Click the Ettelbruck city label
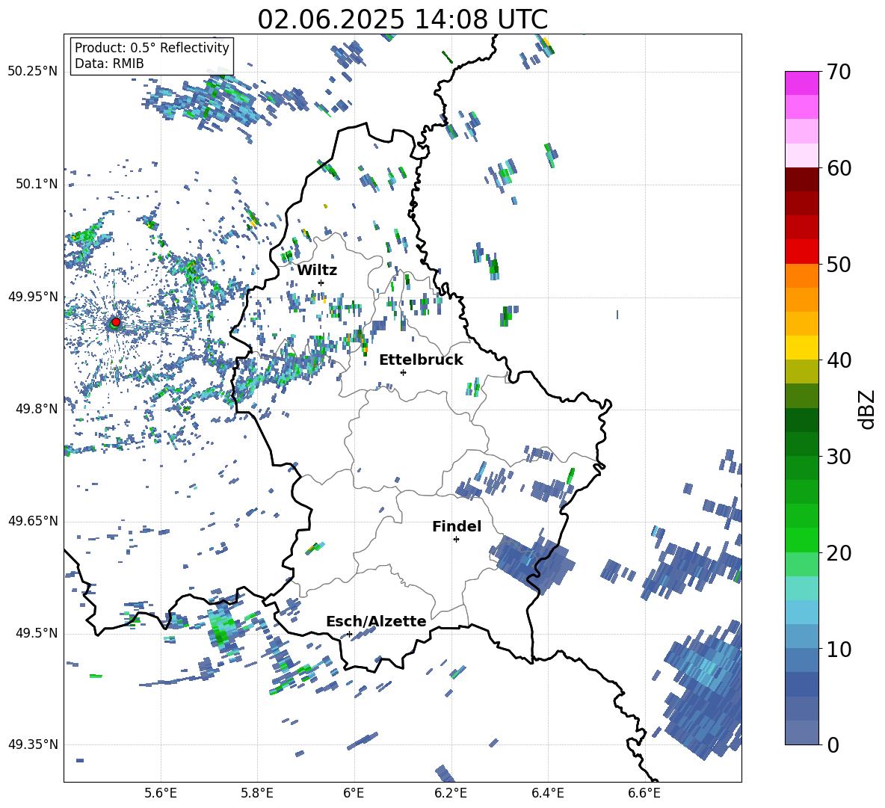This screenshot has height=808, width=885. click(421, 360)
